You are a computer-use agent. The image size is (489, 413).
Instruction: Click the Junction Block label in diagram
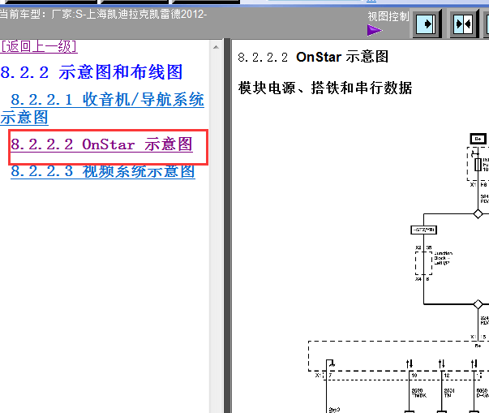(x=443, y=258)
